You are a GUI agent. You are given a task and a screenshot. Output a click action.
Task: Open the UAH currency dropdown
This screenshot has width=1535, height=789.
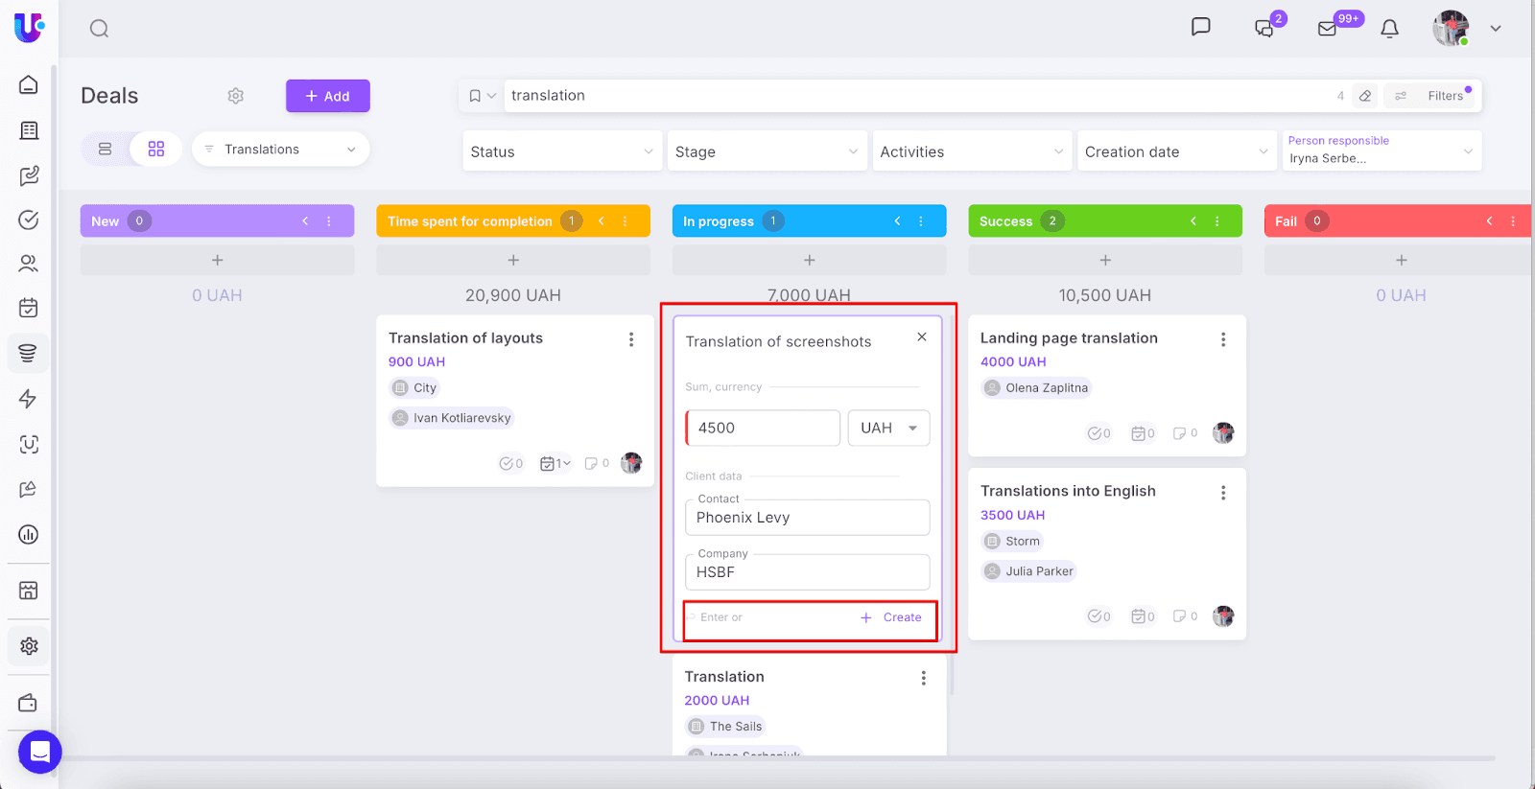pyautogui.click(x=888, y=429)
